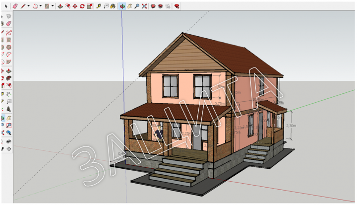Click the Share Model warehouse icon
357x205 pixels.
coord(161,6)
